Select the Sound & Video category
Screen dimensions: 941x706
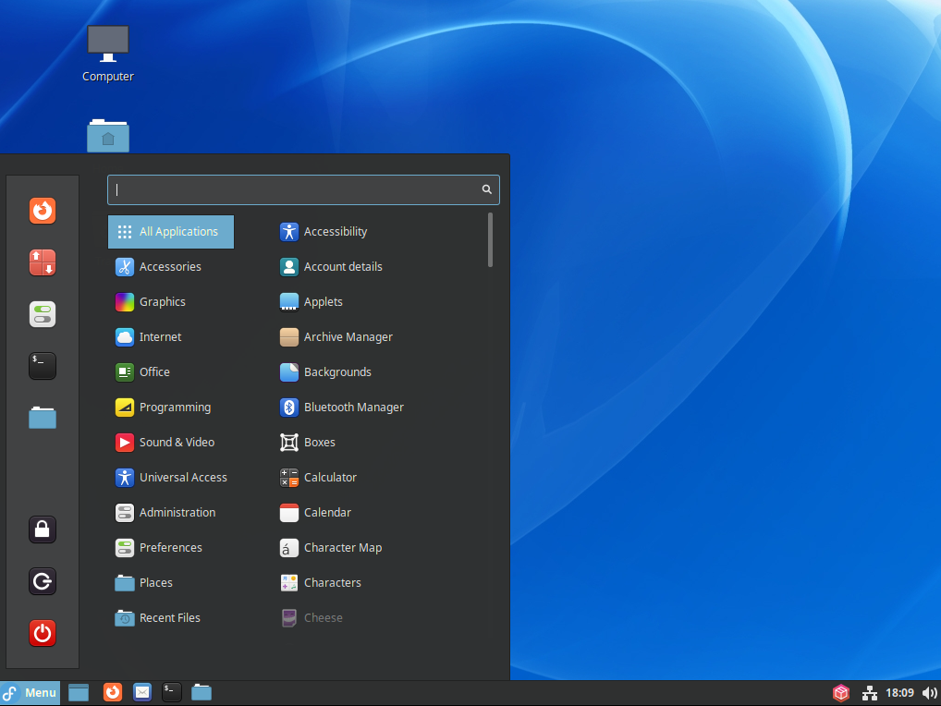[x=176, y=442]
